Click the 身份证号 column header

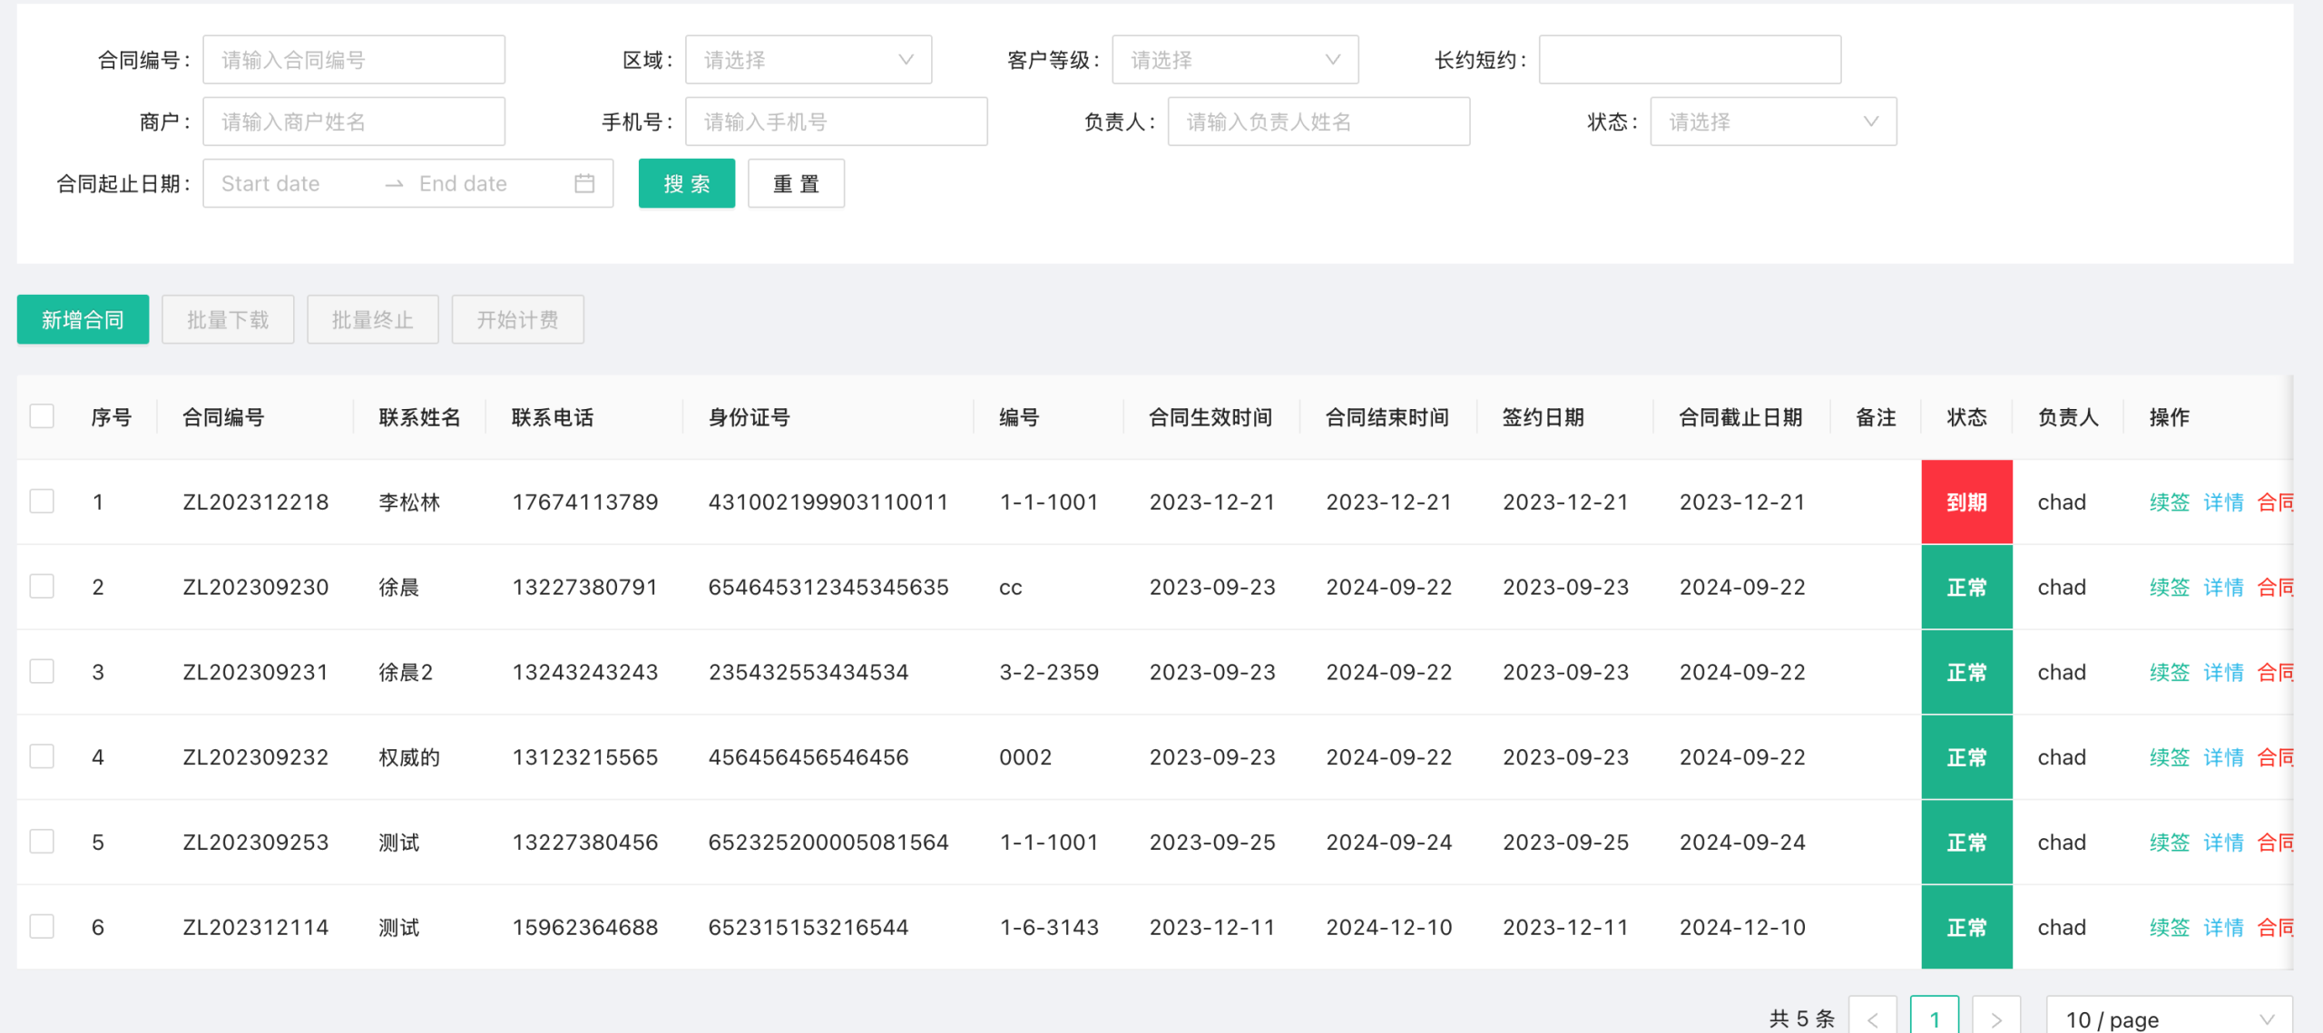click(750, 417)
